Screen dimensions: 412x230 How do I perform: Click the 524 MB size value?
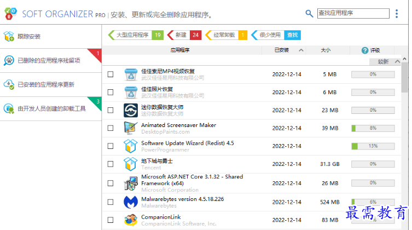point(330,202)
